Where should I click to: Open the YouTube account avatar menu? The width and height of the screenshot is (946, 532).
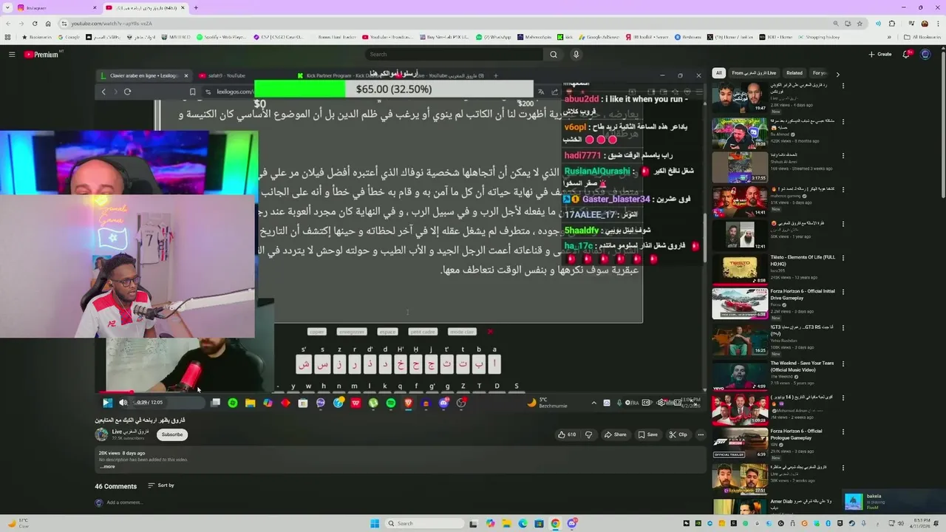pyautogui.click(x=925, y=54)
